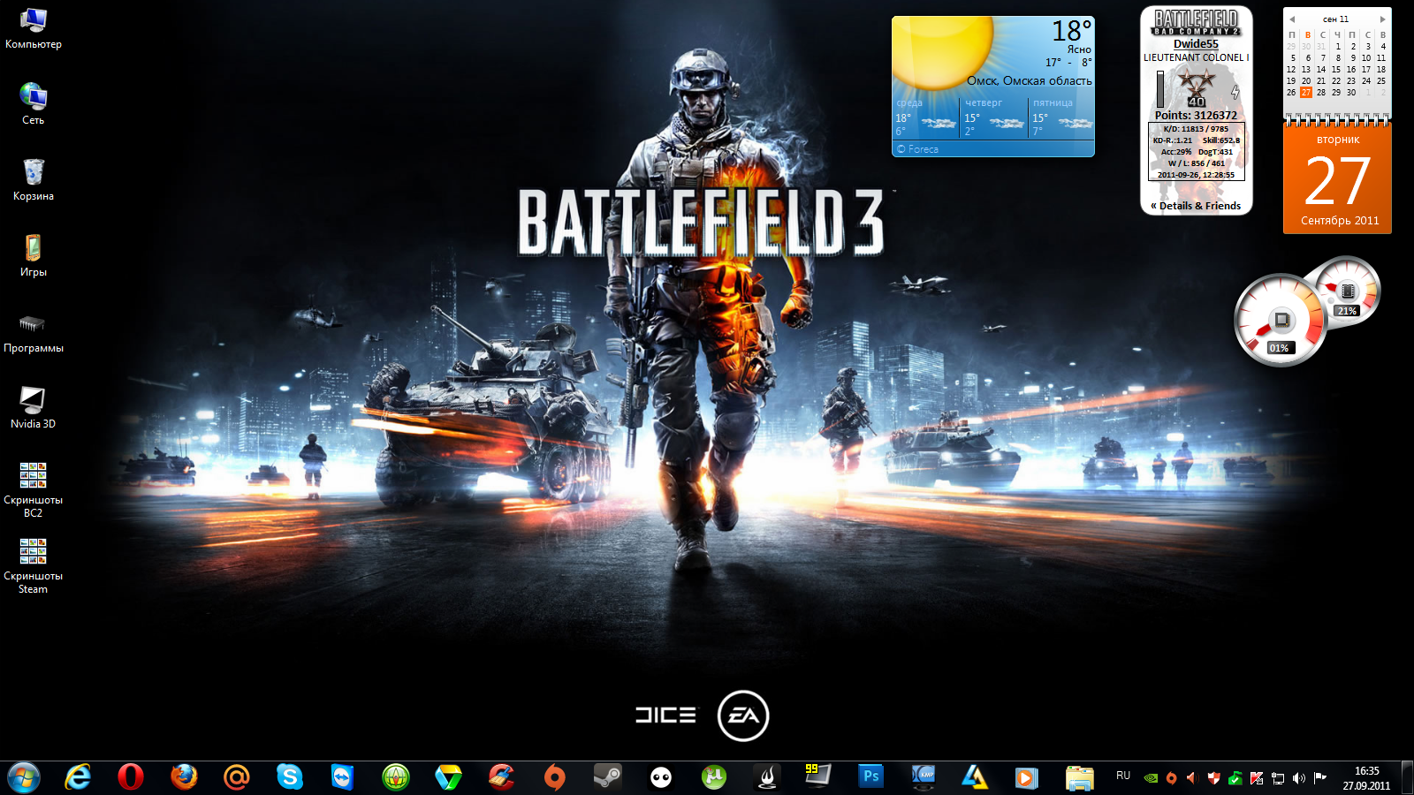The width and height of the screenshot is (1414, 795).
Task: Click the среда forecast in the weather gadget
Action: tap(925, 117)
